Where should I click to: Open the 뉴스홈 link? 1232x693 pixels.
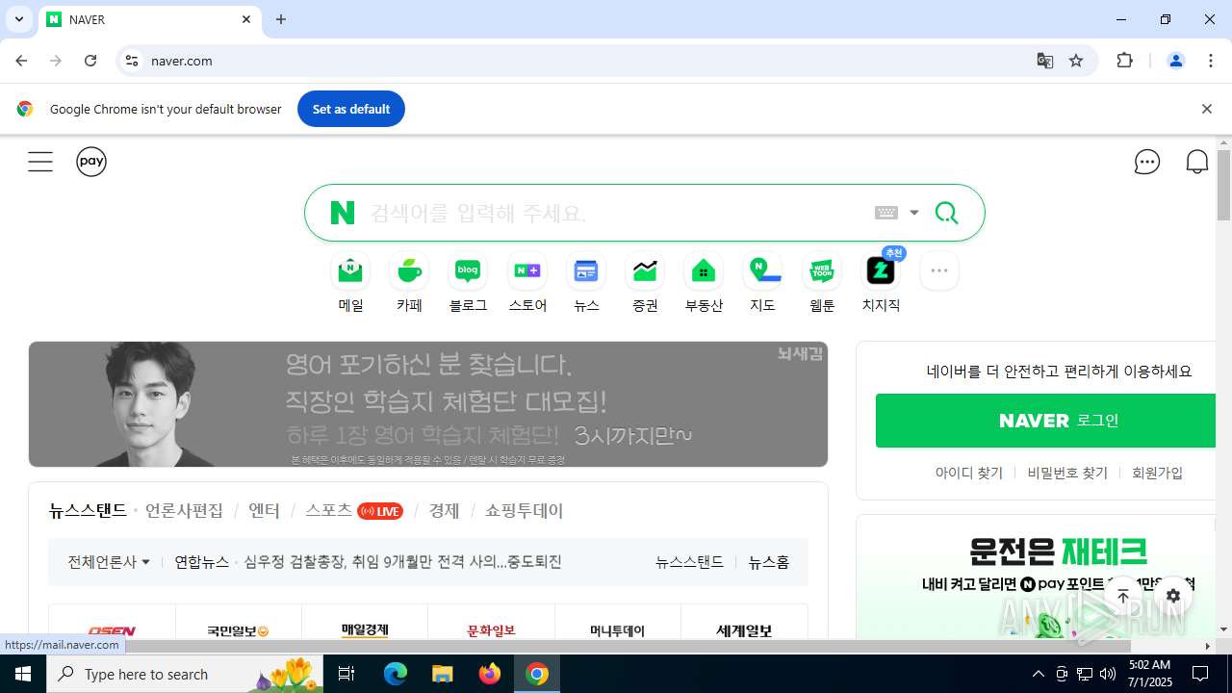(769, 562)
